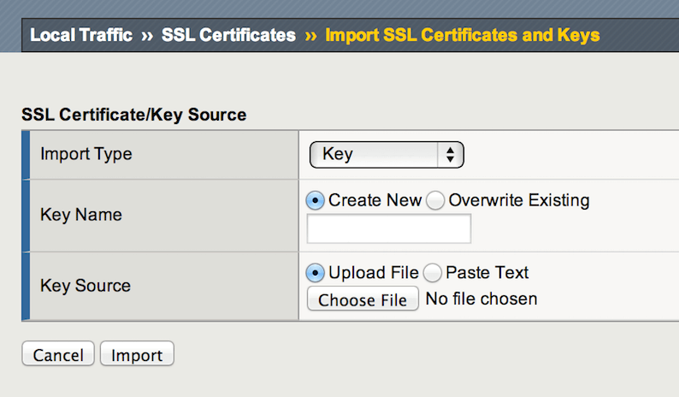Click the Key Name row label

80,215
